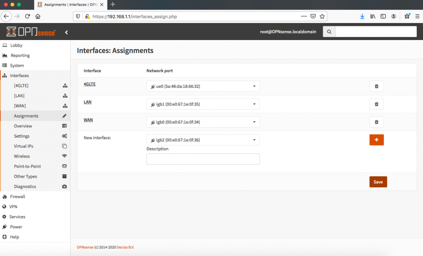The width and height of the screenshot is (423, 256).
Task: Open the new interface port selector showing igb2
Action: point(203,140)
